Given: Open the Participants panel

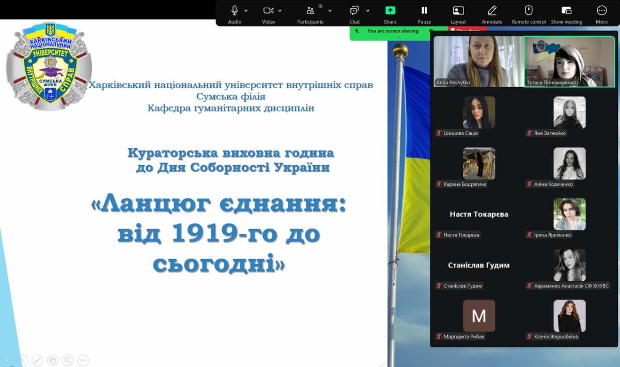Looking at the screenshot, I should point(310,11).
